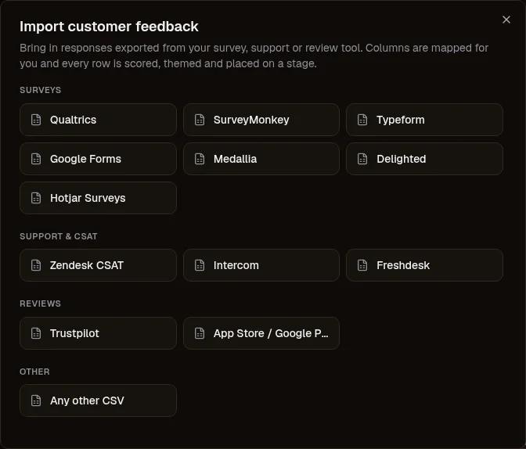Import reviews from Trustpilot

98,333
